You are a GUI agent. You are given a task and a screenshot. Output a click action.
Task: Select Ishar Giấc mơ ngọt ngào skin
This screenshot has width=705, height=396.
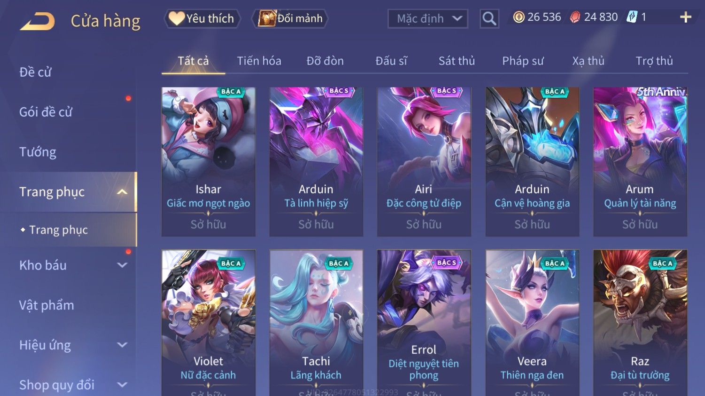[x=209, y=162]
